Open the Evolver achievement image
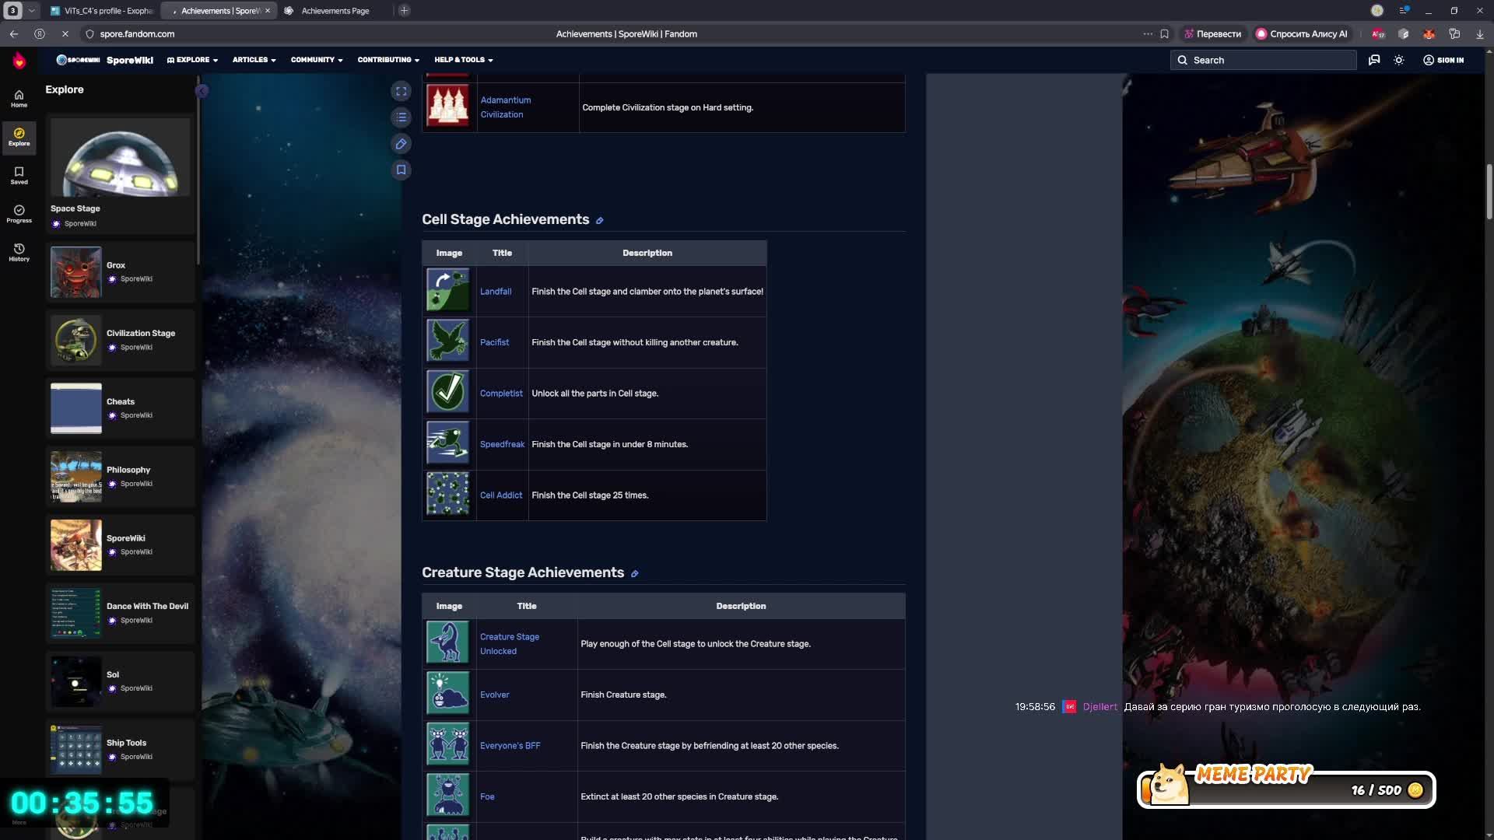Image resolution: width=1494 pixels, height=840 pixels. coord(447,693)
